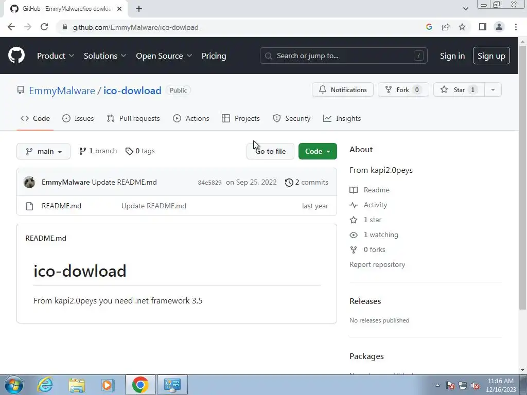View 1 star stargazers link
This screenshot has width=527, height=395.
tap(373, 220)
